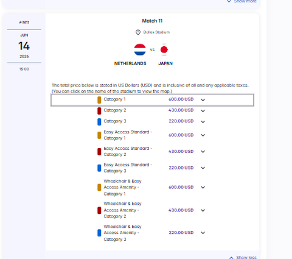Open Dallas Stadium map link
The image size is (292, 259).
pyautogui.click(x=156, y=32)
